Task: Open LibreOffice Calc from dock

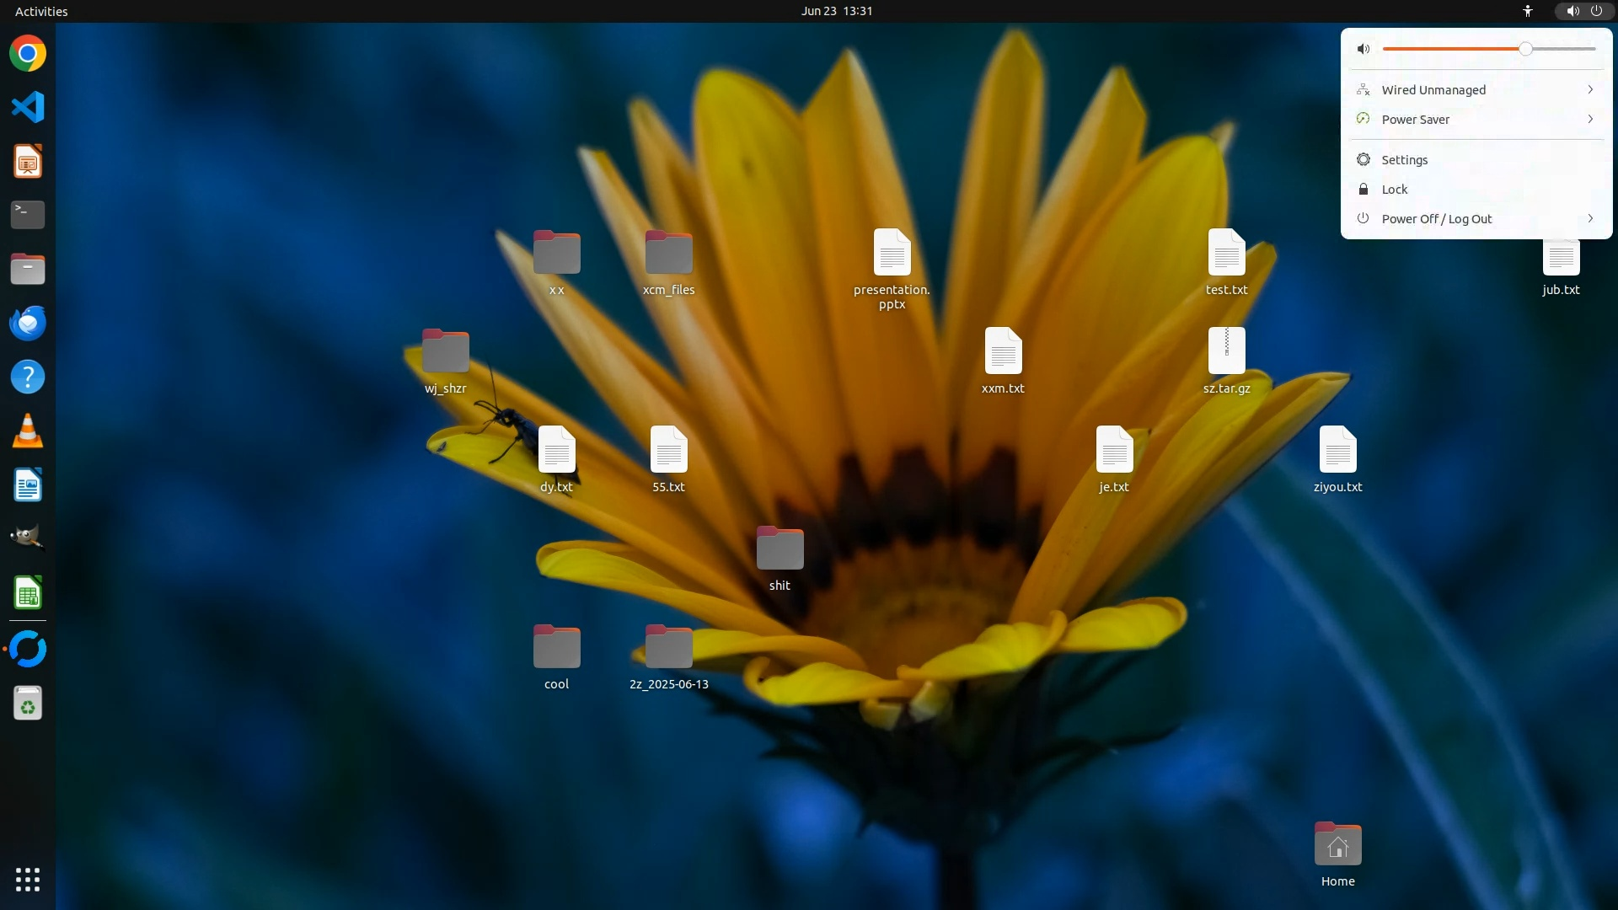Action: pyautogui.click(x=28, y=593)
